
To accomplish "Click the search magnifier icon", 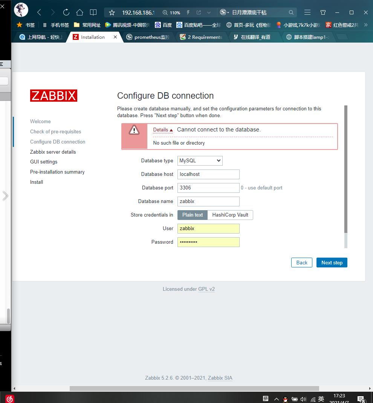I will 291,12.
